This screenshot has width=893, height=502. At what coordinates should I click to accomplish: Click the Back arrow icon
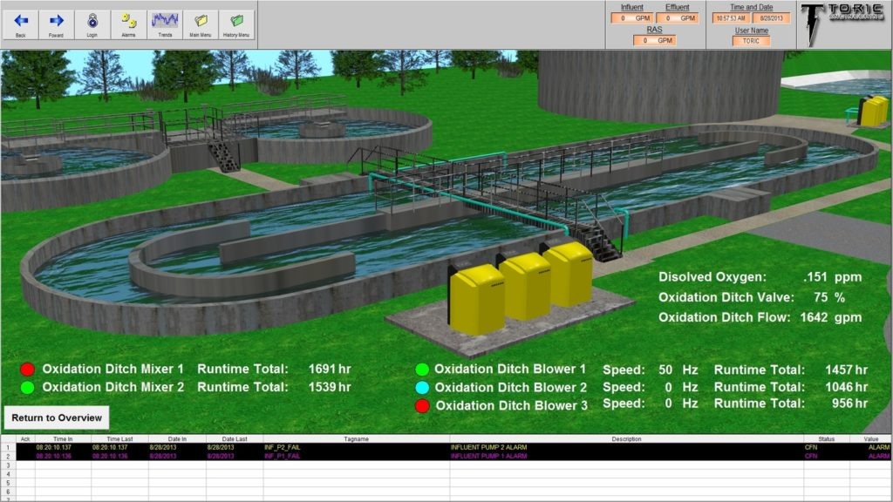21,24
